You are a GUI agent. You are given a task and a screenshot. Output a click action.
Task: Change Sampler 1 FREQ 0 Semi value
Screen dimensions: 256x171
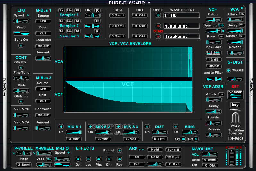117,15
